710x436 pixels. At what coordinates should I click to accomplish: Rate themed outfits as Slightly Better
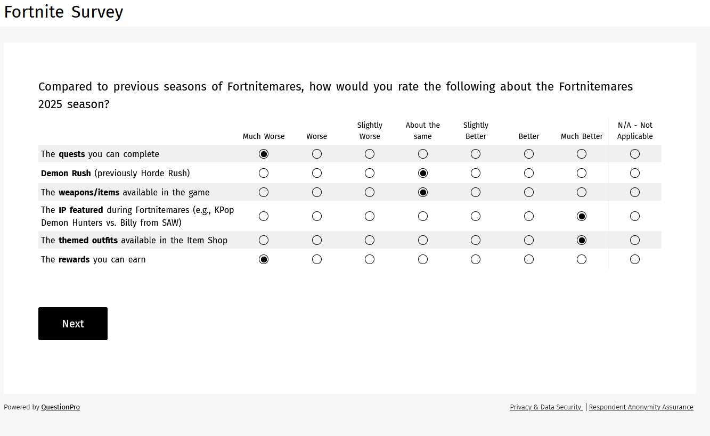coord(476,240)
